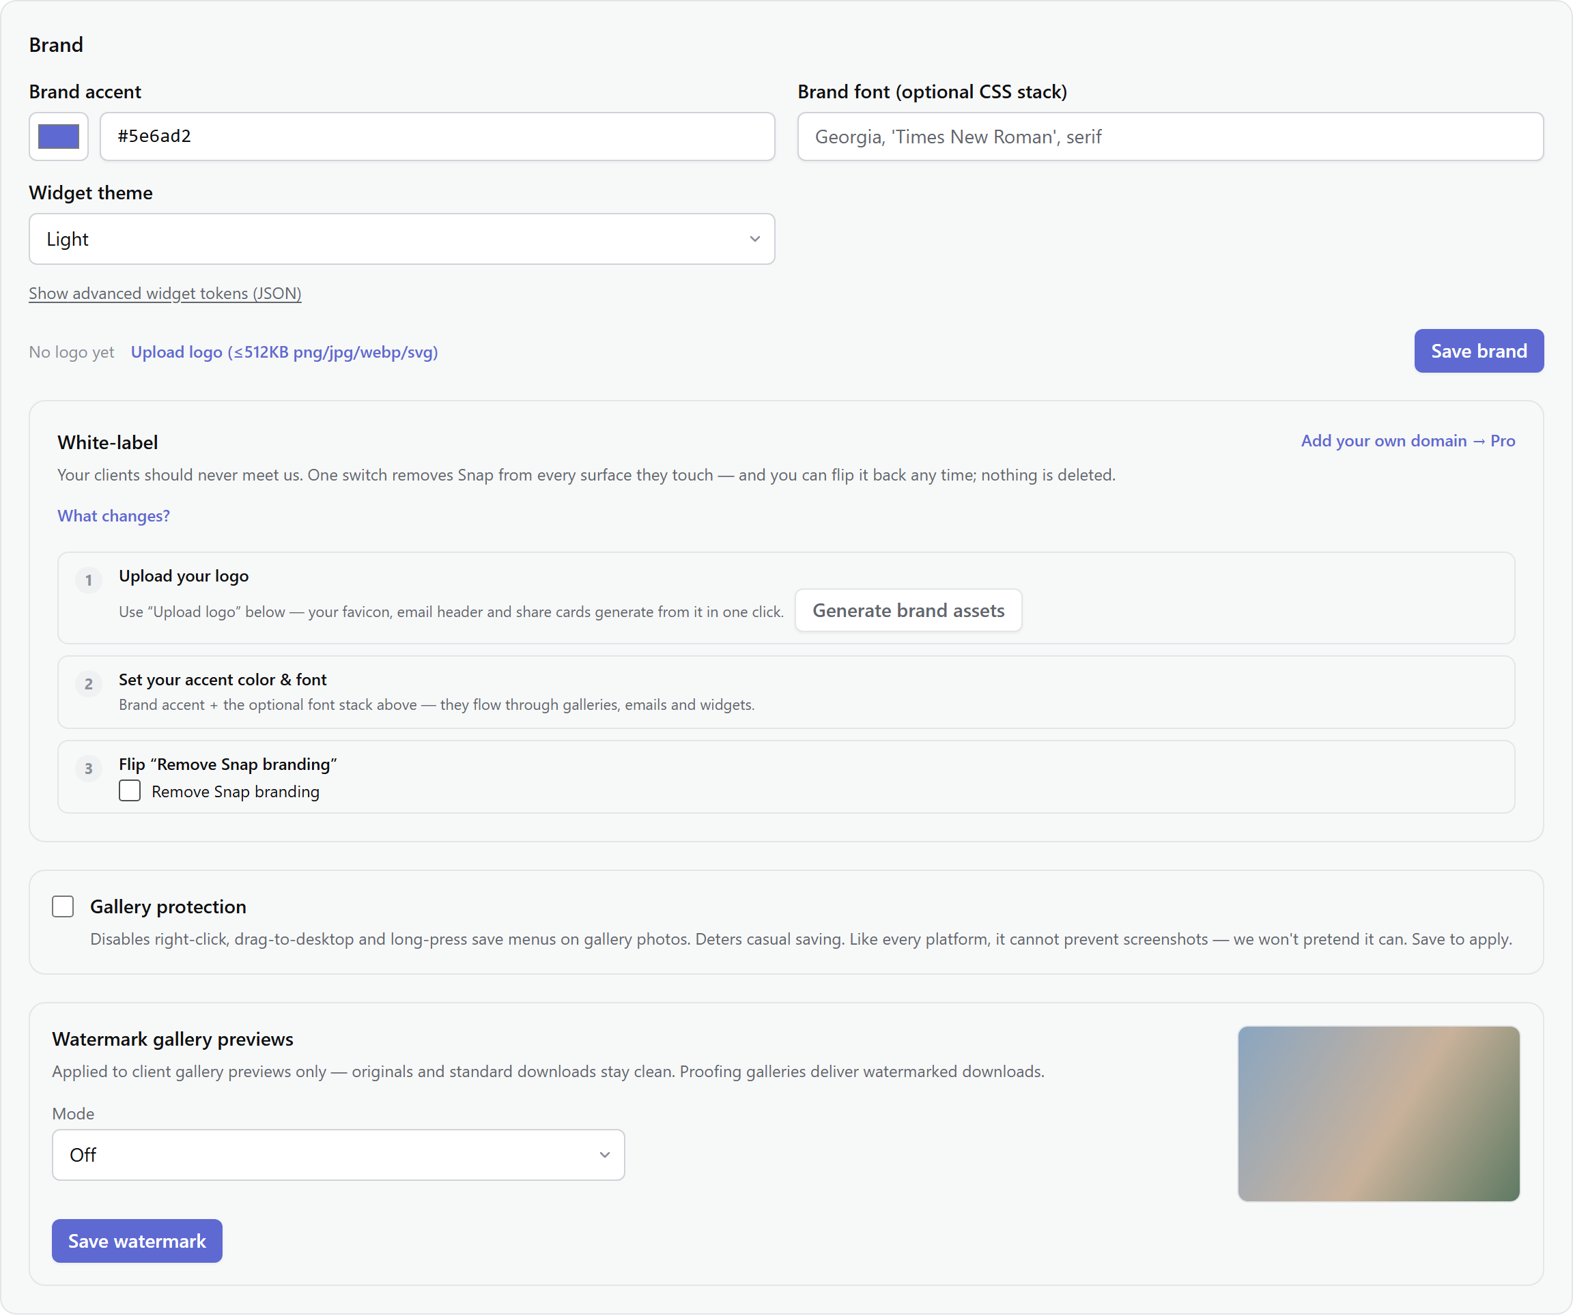Viewport: 1573px width, 1316px height.
Task: Click the 'Remove Snap branding' label
Action: click(236, 792)
